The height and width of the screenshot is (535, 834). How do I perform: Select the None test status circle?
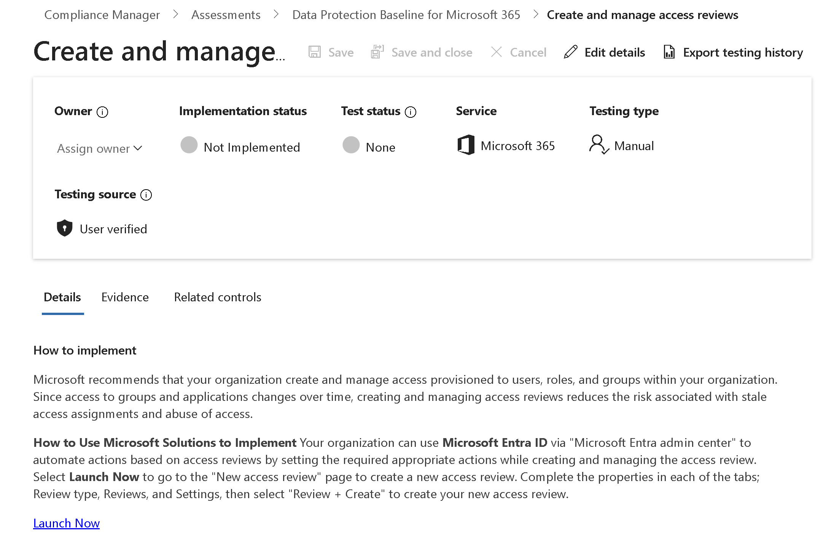pos(351,145)
